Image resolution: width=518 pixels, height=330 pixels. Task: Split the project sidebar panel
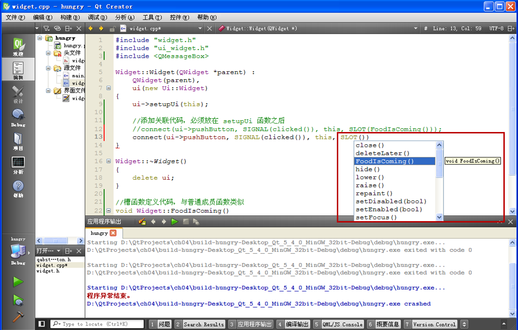tap(68, 28)
